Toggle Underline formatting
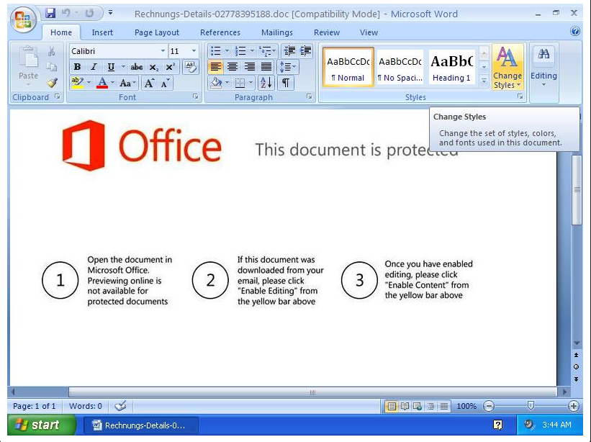This screenshot has height=442, width=591. click(x=111, y=67)
